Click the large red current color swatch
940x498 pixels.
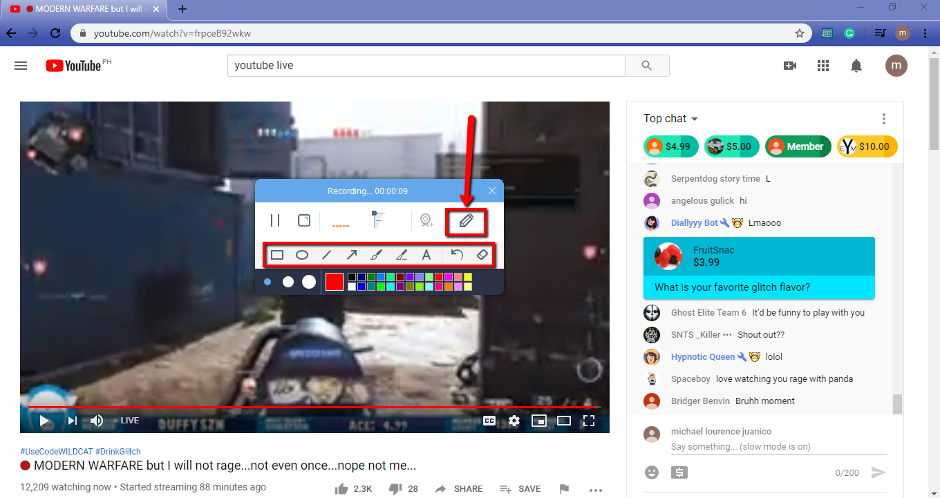tap(335, 282)
